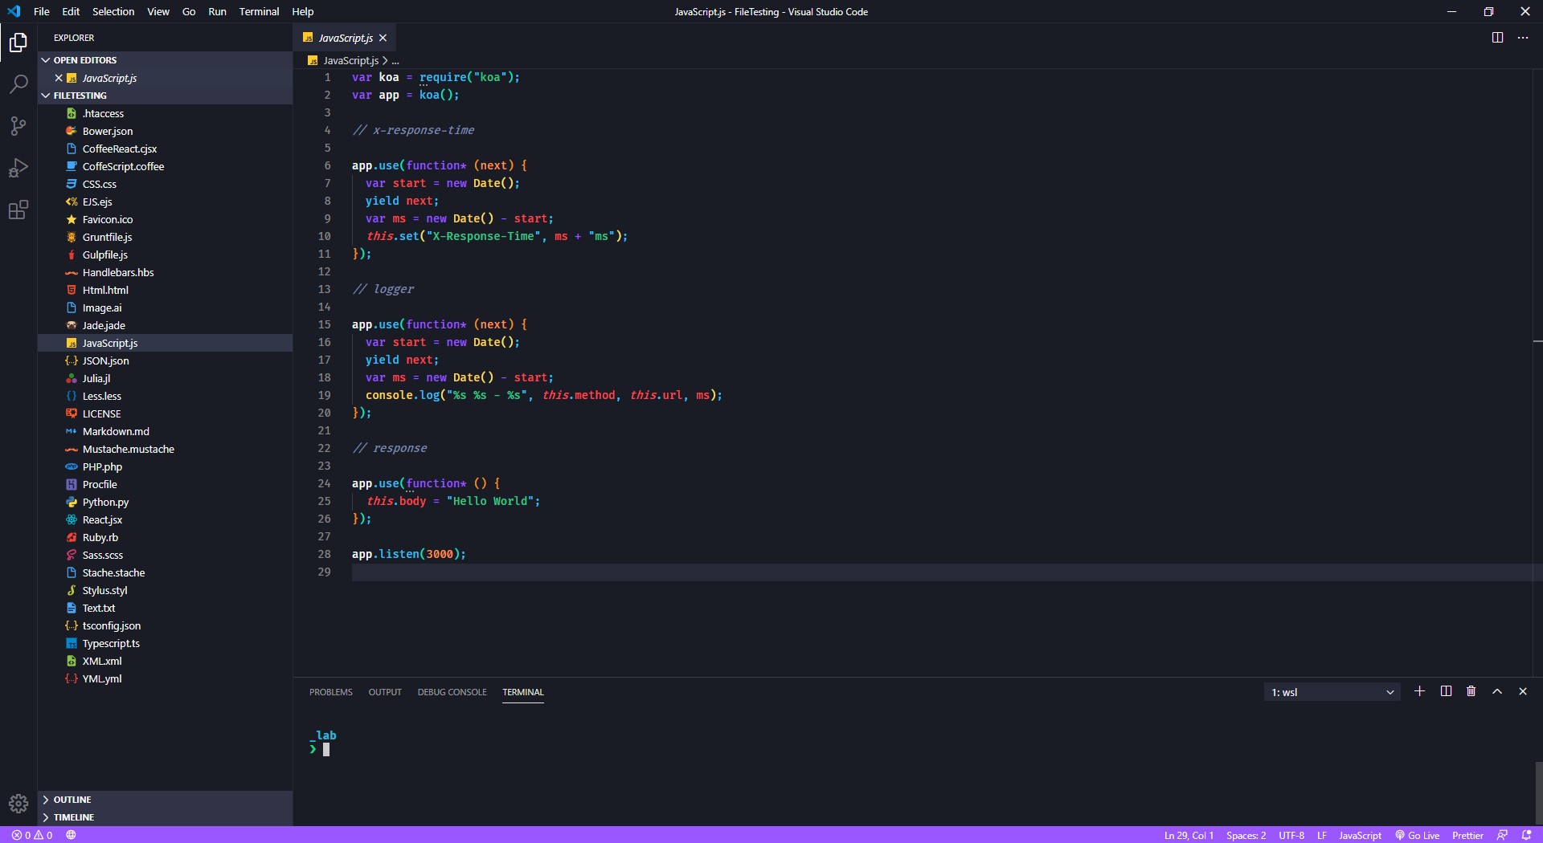Open the Manage gear menu

[18, 803]
